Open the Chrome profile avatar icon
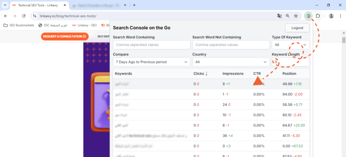Image resolution: width=346 pixels, height=157 pixels. (x=331, y=16)
